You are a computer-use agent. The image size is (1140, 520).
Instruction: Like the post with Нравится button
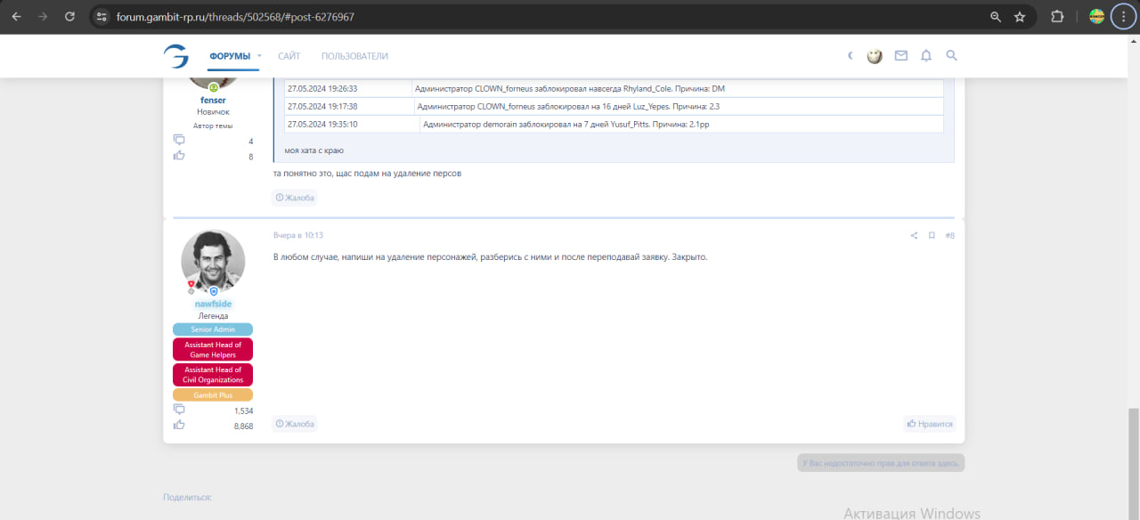(930, 424)
